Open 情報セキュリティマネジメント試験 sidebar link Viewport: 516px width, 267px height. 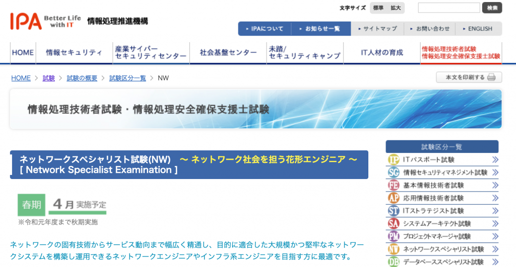442,172
